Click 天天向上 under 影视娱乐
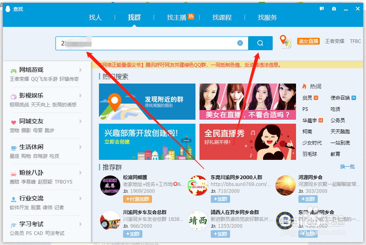Screen dimensions: 366x245 pos(40,105)
